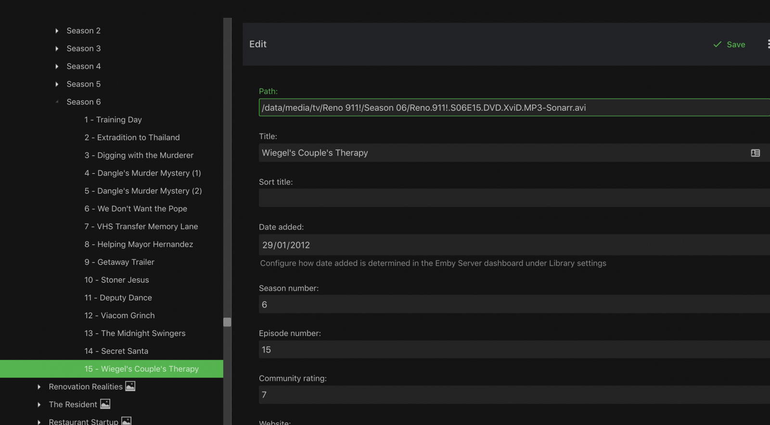Open episode 14 - Secret Santa
The height and width of the screenshot is (425, 770).
[x=116, y=351]
